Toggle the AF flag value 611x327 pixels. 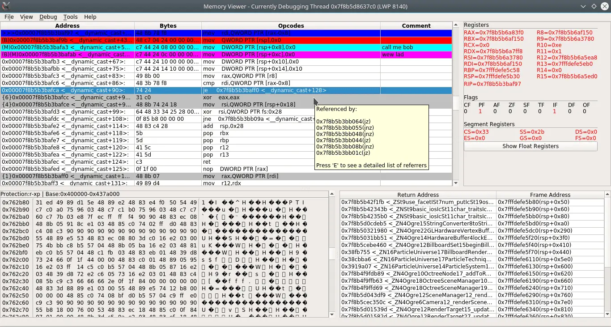point(496,111)
